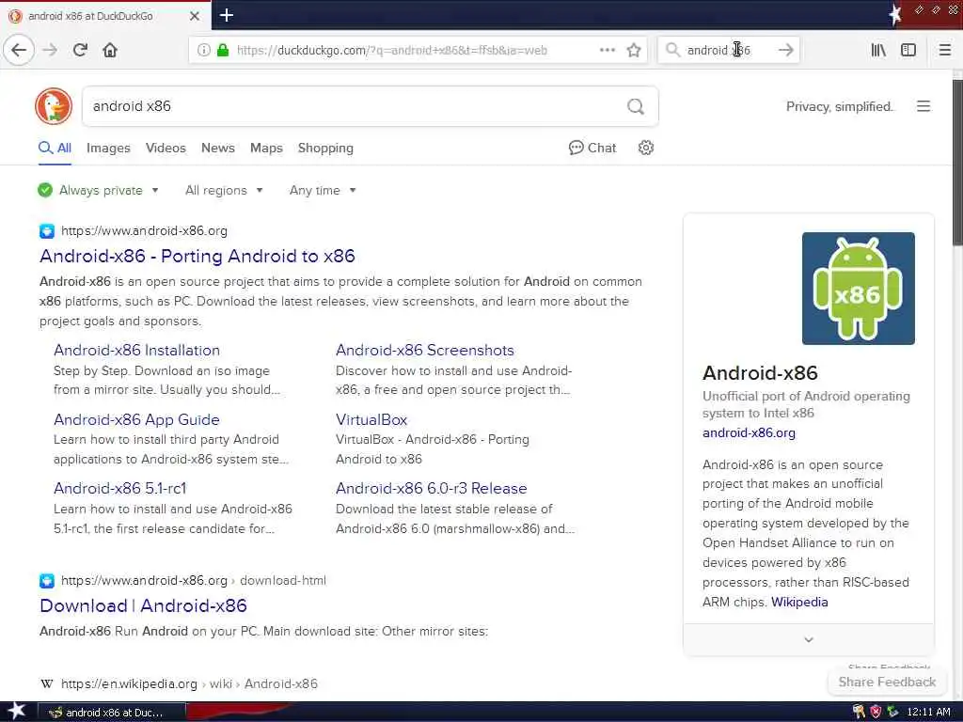Open the Firefox hamburger menu
The height and width of the screenshot is (722, 963).
[x=944, y=51]
